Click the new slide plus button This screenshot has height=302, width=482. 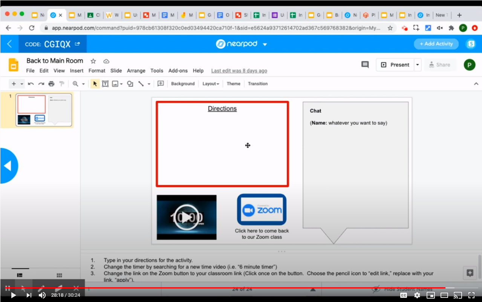[x=14, y=84]
